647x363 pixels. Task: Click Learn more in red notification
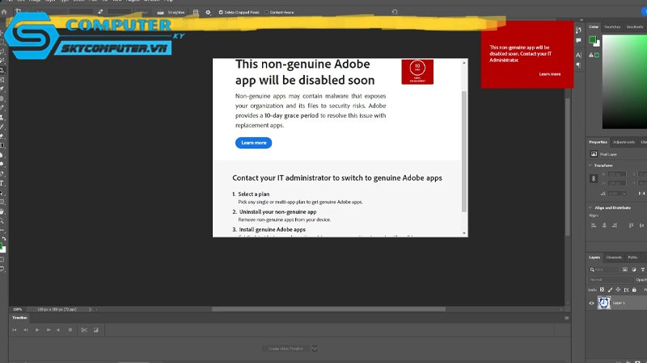(x=550, y=74)
